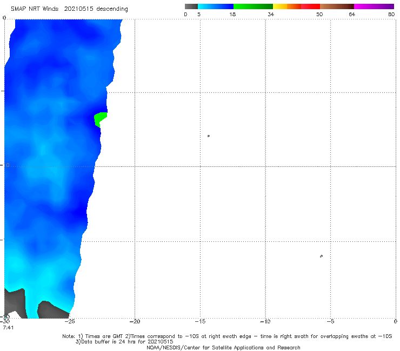Image resolution: width=400 pixels, height=351 pixels.
Task: Click the latitude label '-10' on the left axis
Action: click(x=5, y=165)
